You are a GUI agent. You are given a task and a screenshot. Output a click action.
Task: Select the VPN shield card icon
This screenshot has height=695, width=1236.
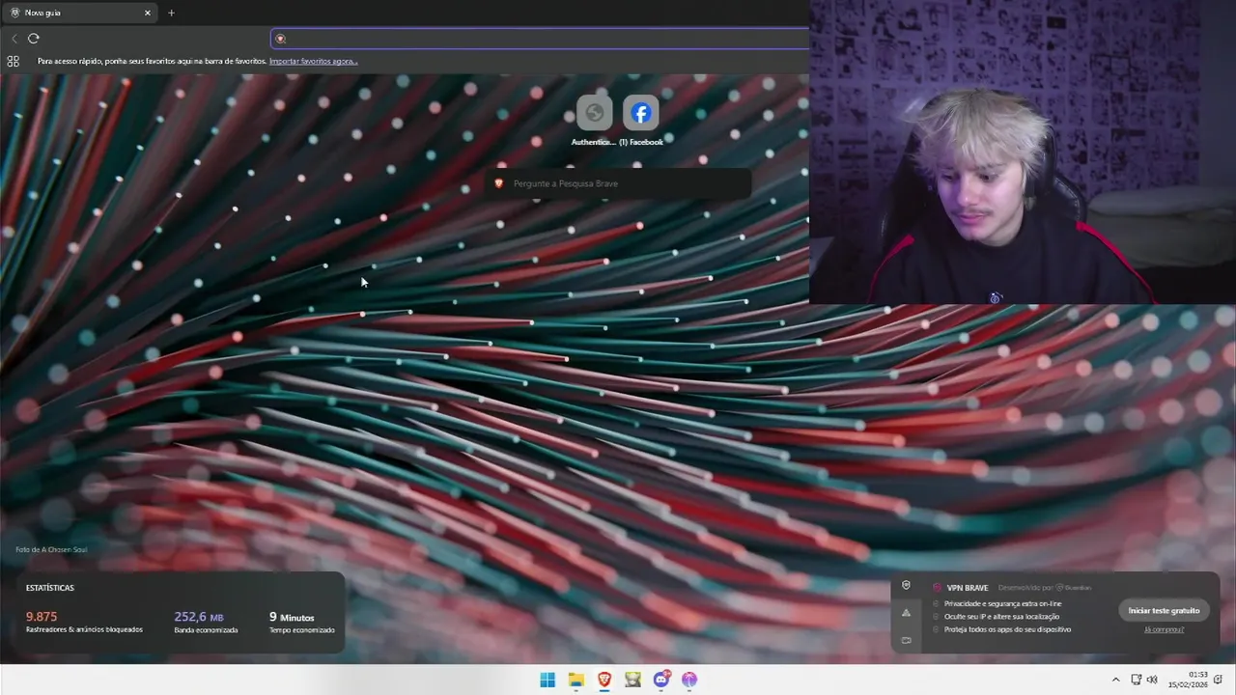tap(906, 585)
